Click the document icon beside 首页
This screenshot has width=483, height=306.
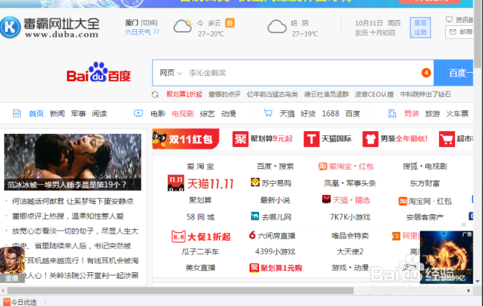pyautogui.click(x=17, y=114)
